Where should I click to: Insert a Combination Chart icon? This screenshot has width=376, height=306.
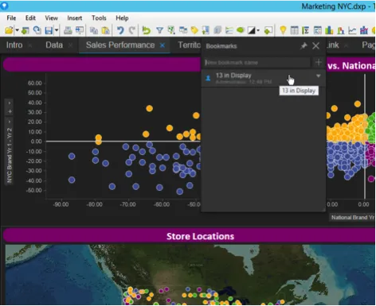pos(364,30)
